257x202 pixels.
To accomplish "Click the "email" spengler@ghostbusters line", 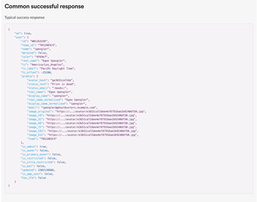I will (x=62, y=108).
